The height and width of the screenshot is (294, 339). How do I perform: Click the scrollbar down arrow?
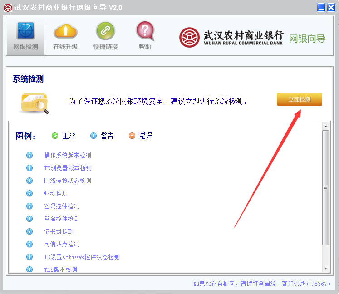[326, 269]
